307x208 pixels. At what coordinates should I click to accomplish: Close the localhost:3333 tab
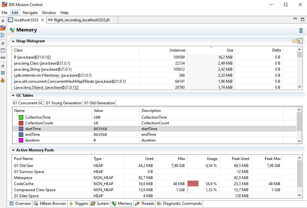coord(42,20)
